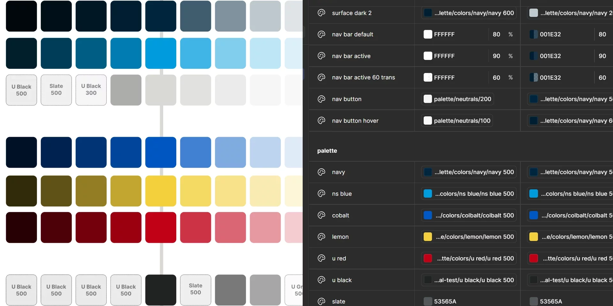This screenshot has height=306, width=613.
Task: Click the 80 opacity field for nav bar default
Action: coord(496,34)
